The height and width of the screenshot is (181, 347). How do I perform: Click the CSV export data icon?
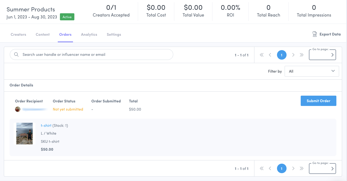[x=315, y=34]
